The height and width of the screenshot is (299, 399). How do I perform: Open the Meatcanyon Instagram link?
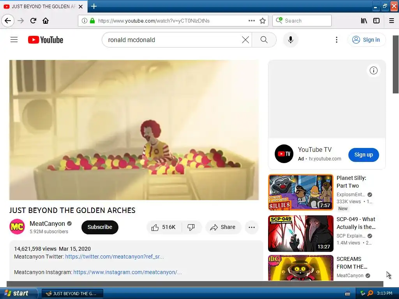127,272
